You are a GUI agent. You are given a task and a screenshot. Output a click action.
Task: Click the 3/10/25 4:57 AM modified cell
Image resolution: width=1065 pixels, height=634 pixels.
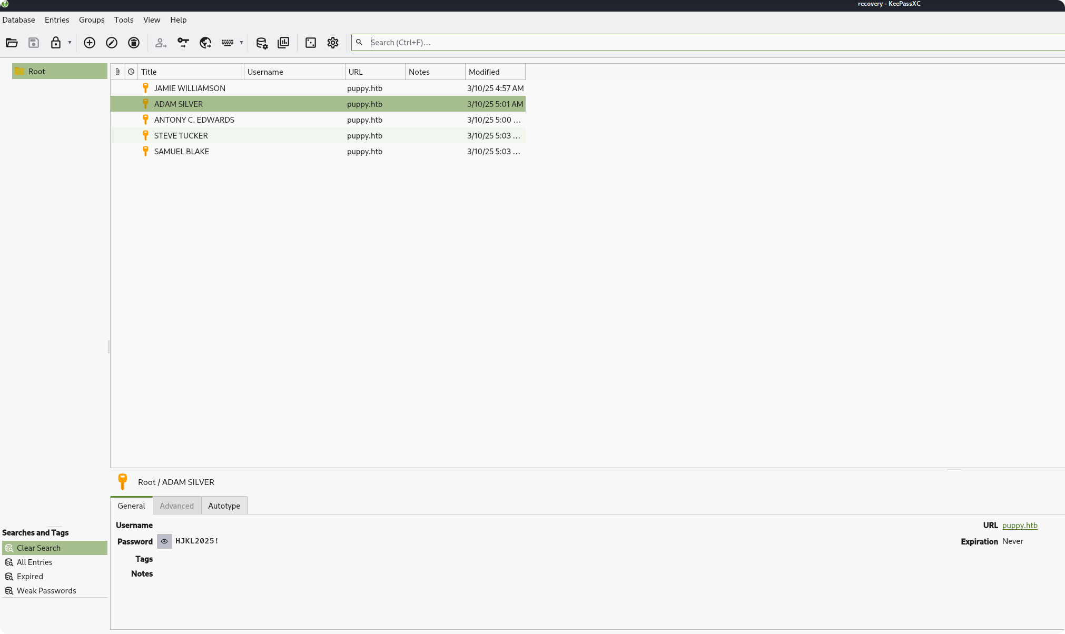tap(496, 88)
